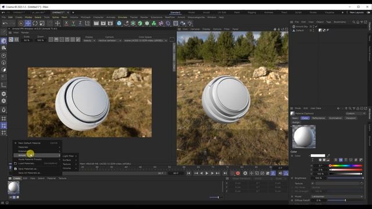Screen dimensions: 372x209
Task: Open the Basic tab in attributes
Action: [x=295, y=118]
